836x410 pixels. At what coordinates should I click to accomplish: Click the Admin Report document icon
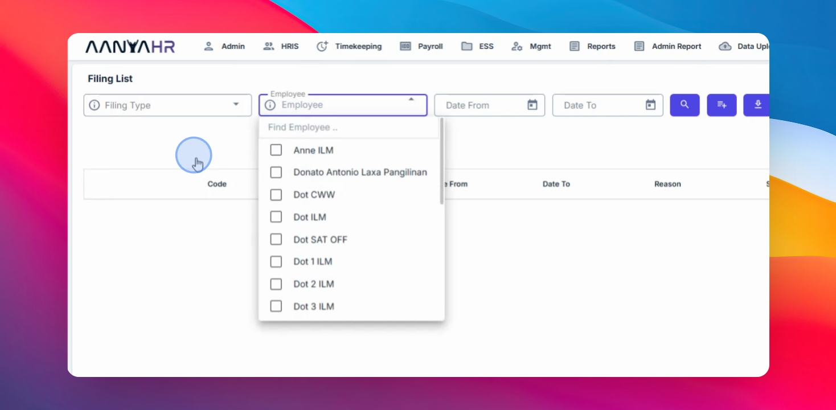[640, 46]
